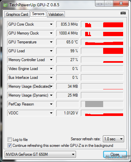The width and height of the screenshot is (131, 162).
Task: Open the VDDC sensor dropdown arrow
Action: [x=51, y=113]
